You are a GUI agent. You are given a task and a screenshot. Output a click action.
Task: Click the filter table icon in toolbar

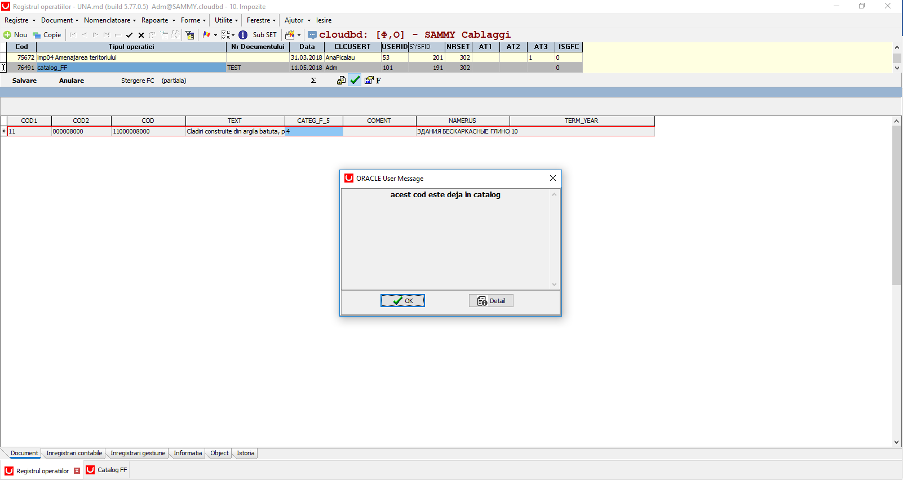point(190,35)
